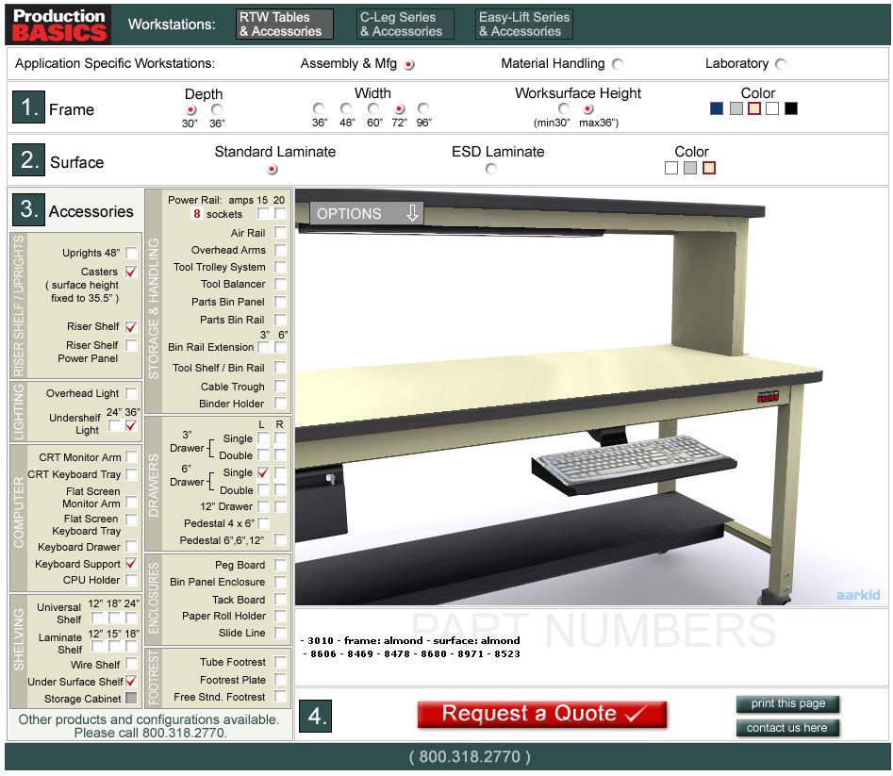Enable the Peg Board checkbox

280,565
